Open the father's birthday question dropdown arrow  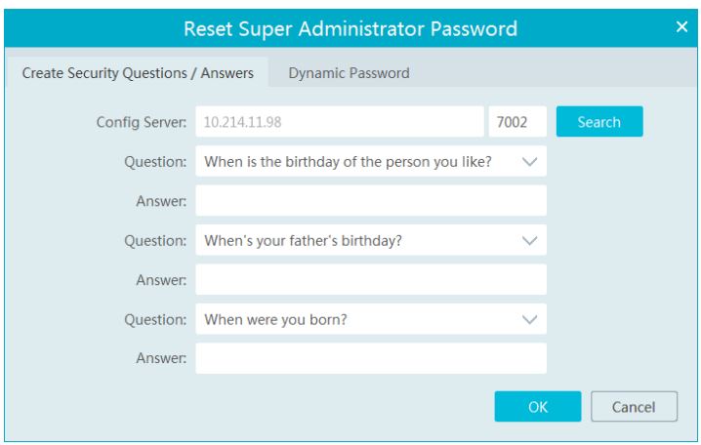pyautogui.click(x=529, y=240)
